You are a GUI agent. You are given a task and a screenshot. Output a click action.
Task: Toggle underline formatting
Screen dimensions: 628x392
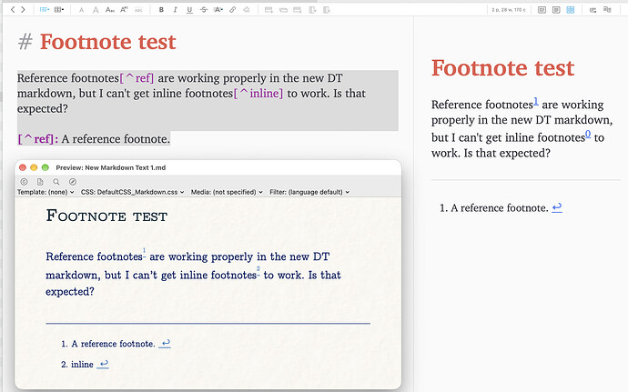click(x=189, y=10)
